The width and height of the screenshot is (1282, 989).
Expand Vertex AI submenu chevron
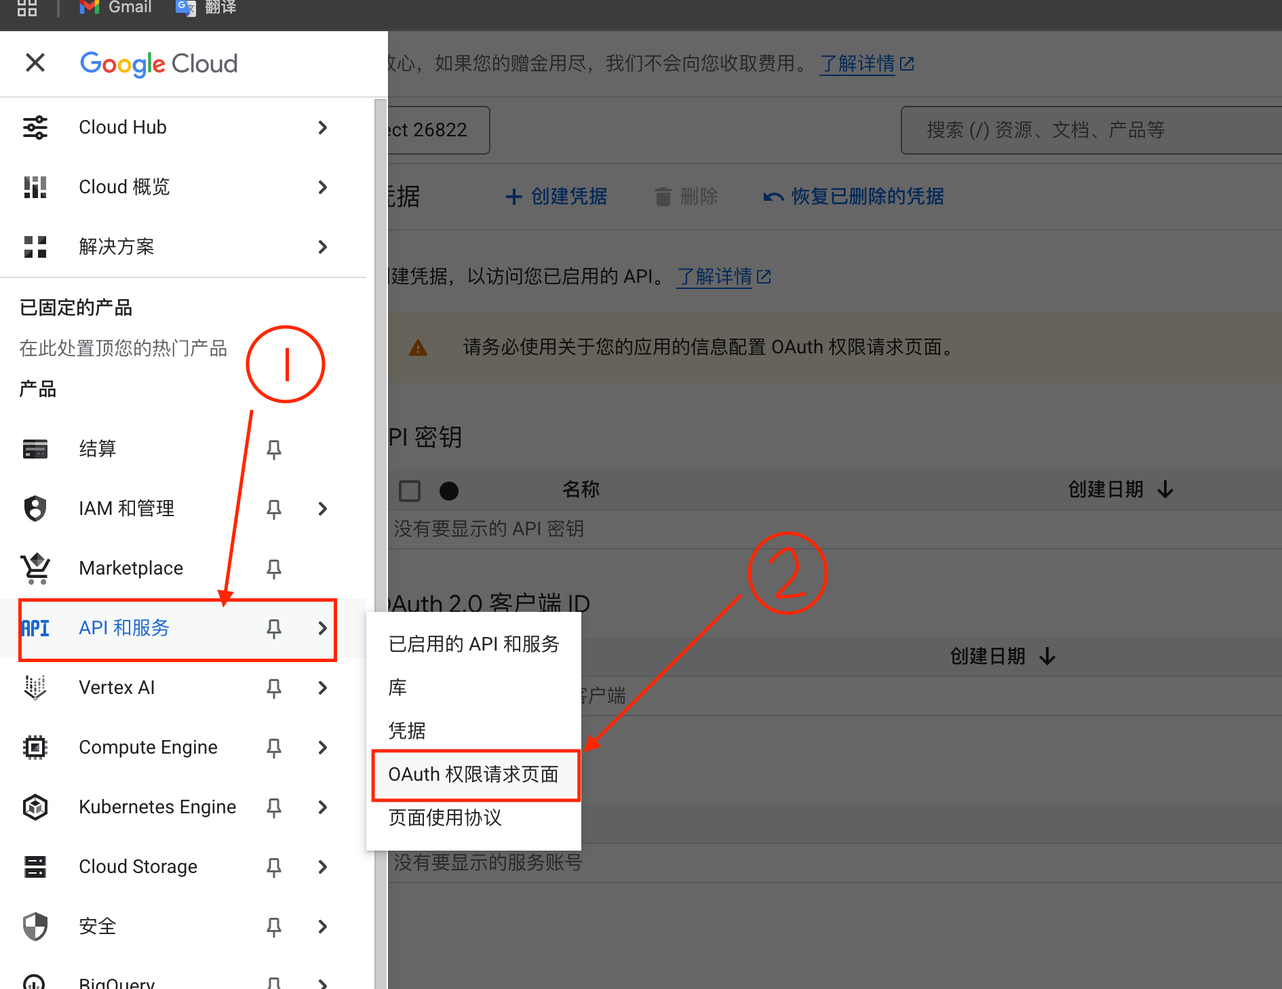coord(323,688)
